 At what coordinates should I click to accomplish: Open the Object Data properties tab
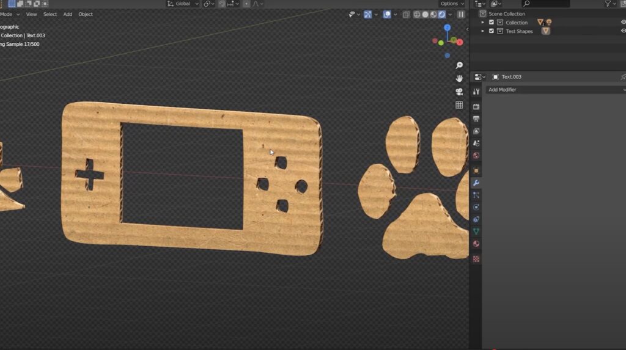click(476, 232)
